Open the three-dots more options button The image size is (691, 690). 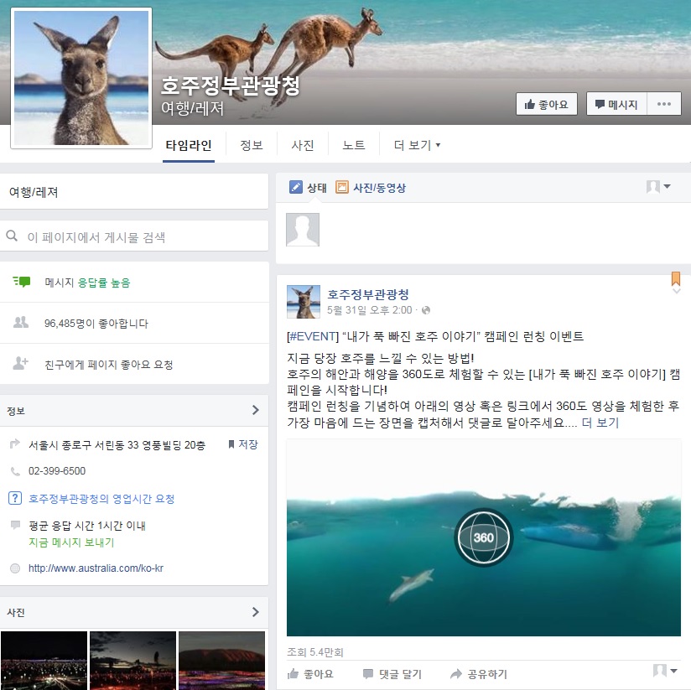pos(664,105)
